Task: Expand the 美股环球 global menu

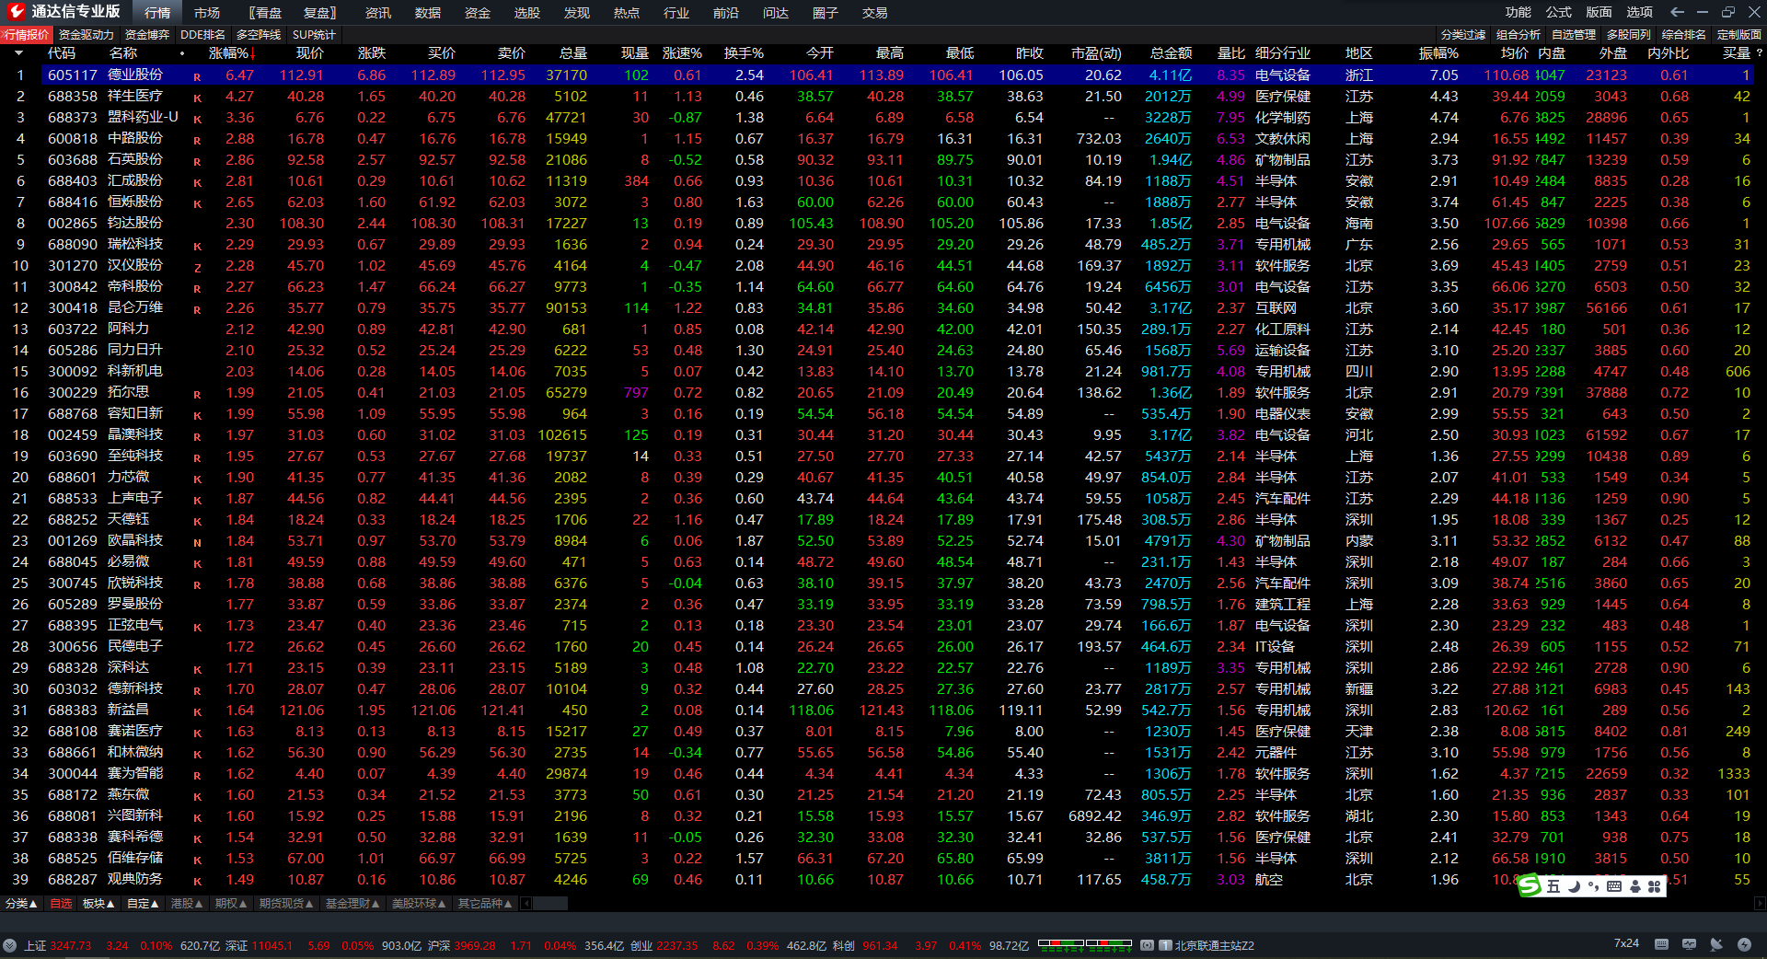Action: pyautogui.click(x=418, y=904)
